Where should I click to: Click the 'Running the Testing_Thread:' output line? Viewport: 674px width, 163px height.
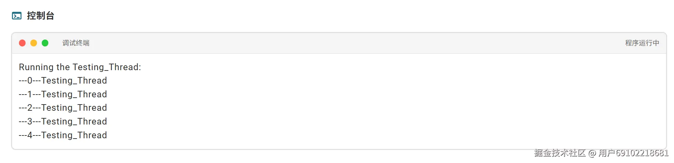coord(80,67)
